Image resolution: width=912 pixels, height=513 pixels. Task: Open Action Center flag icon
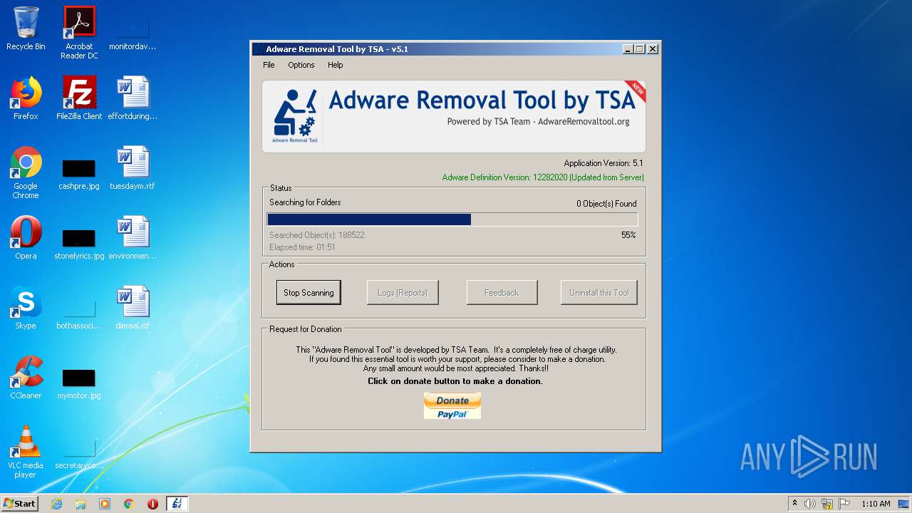pyautogui.click(x=844, y=504)
